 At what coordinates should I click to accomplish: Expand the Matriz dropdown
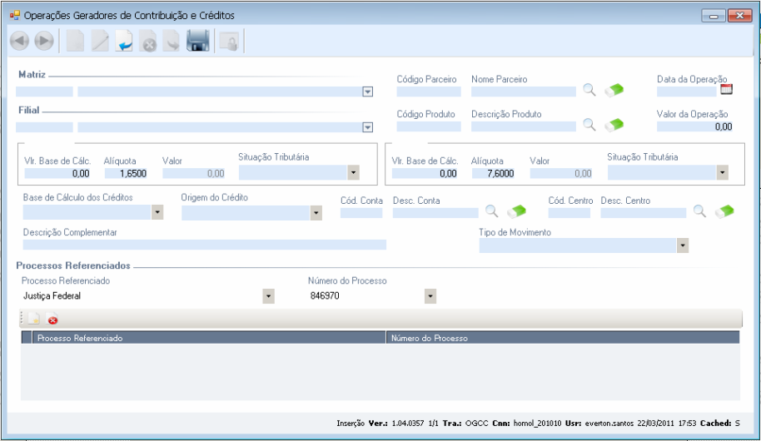pyautogui.click(x=367, y=92)
